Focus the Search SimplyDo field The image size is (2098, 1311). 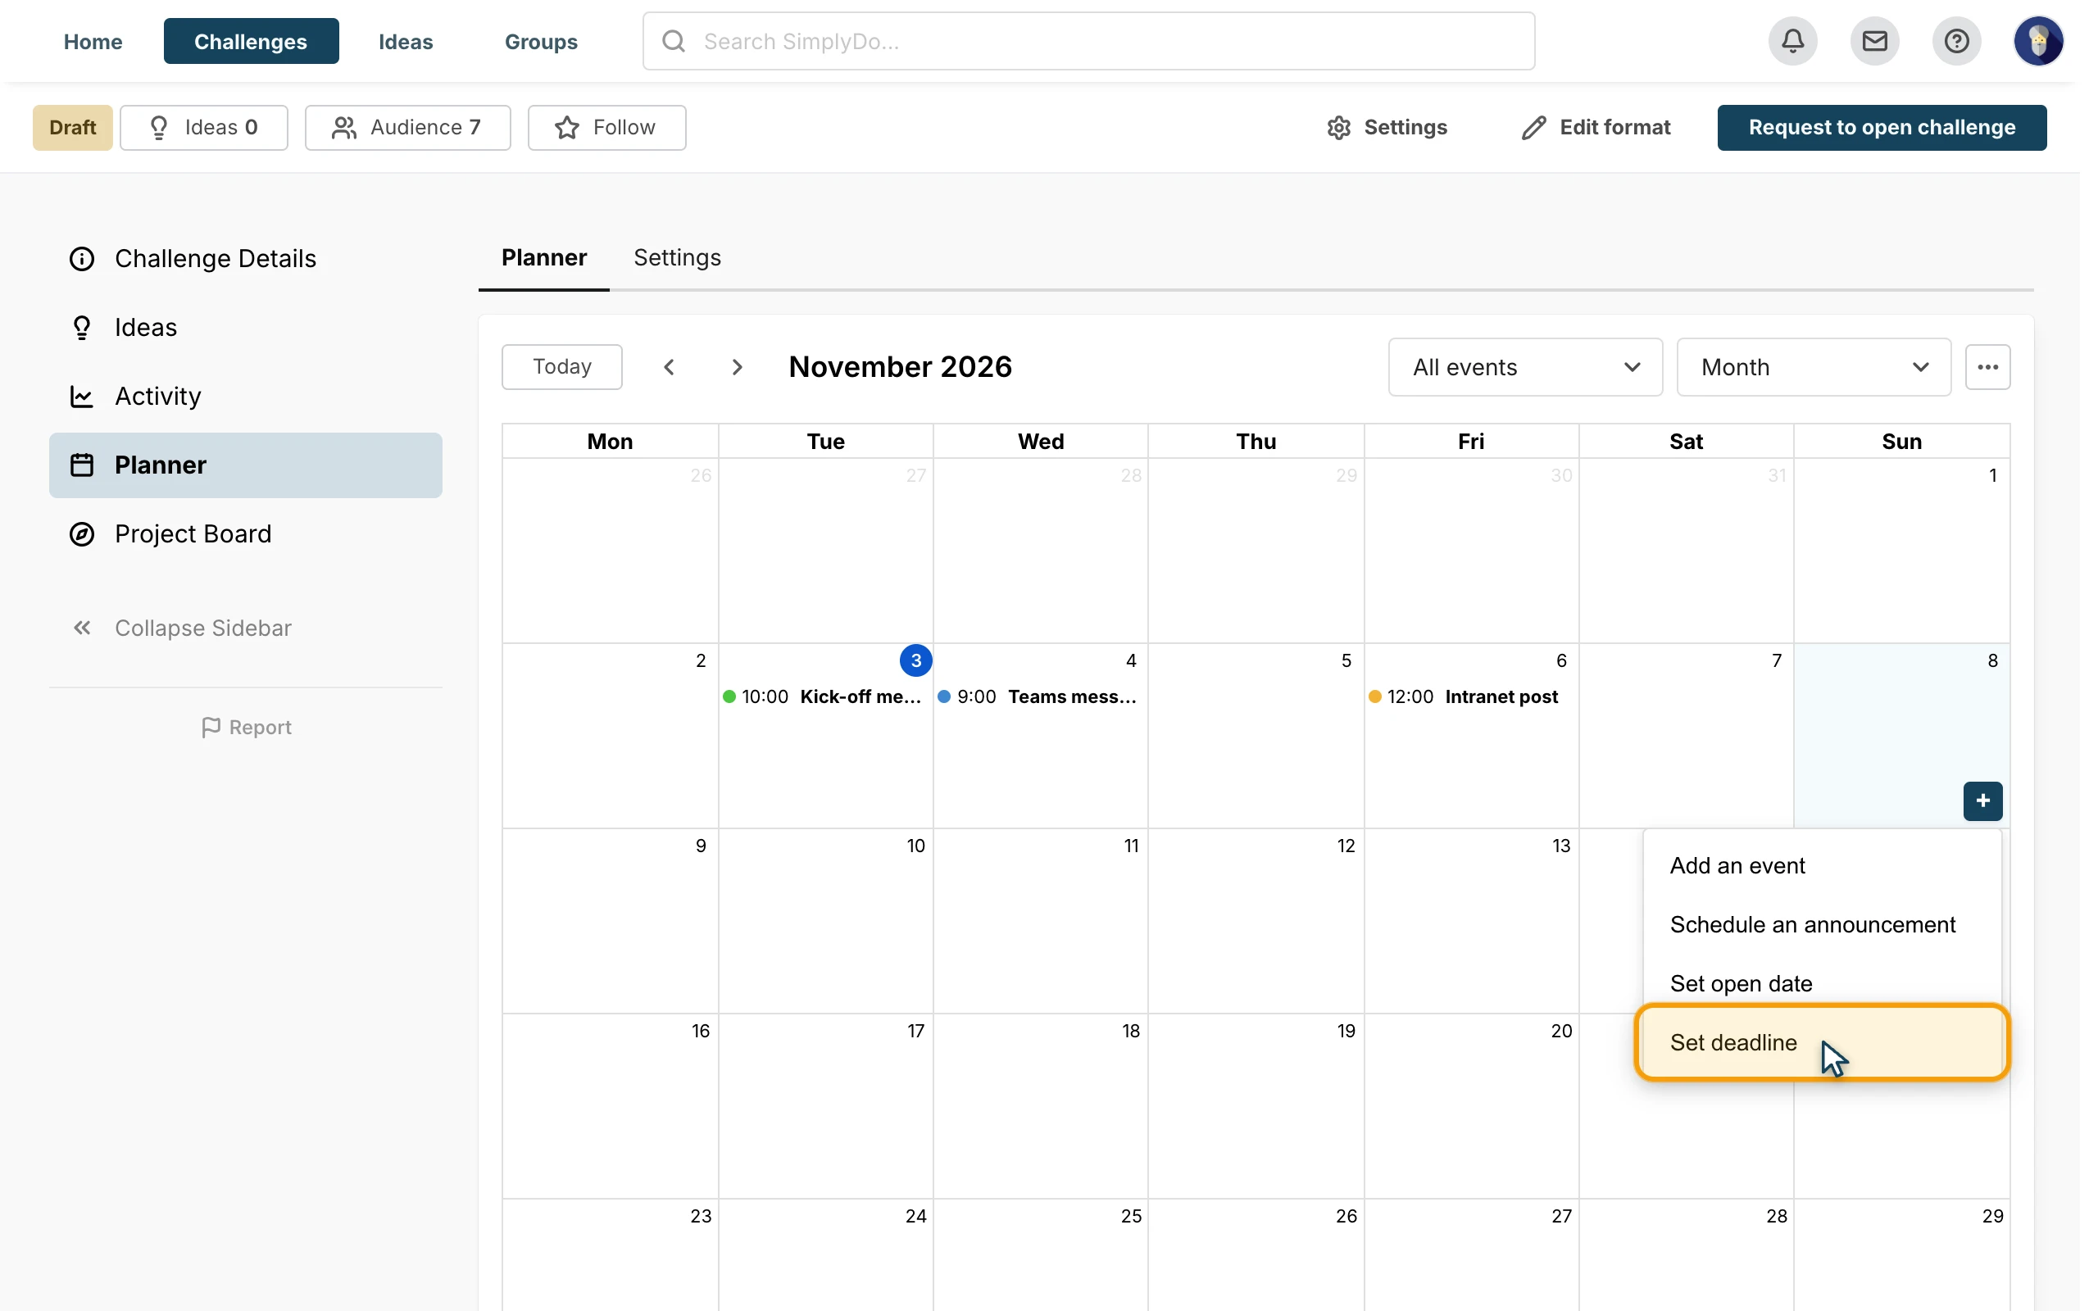1088,41
